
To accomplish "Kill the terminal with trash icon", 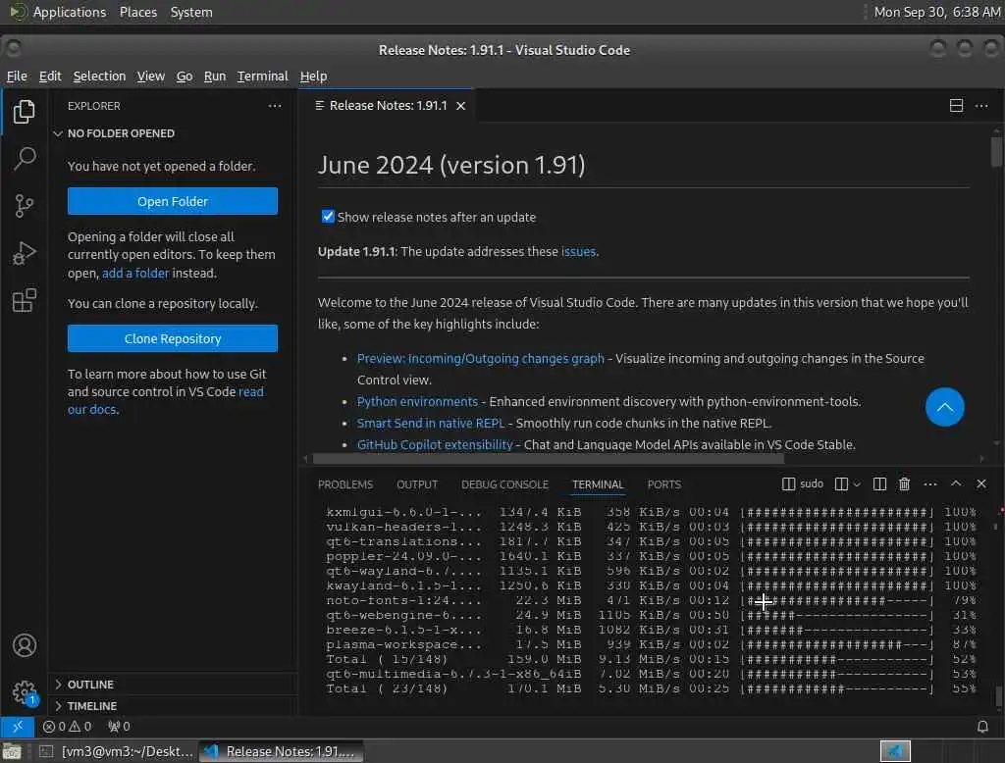I will (x=904, y=484).
